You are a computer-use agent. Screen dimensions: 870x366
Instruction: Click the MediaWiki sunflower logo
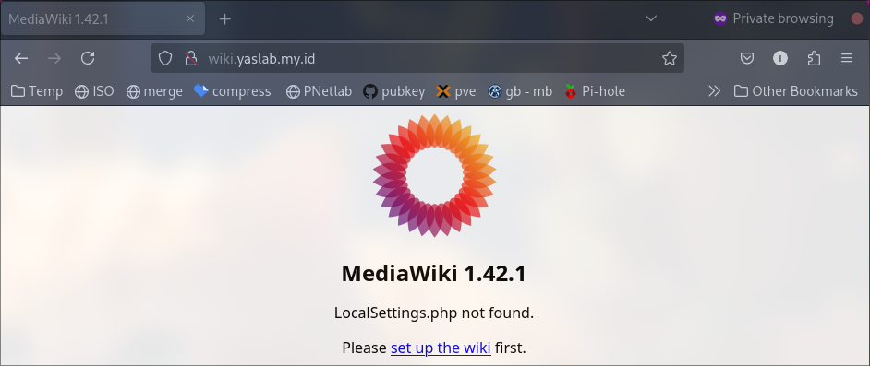434,175
